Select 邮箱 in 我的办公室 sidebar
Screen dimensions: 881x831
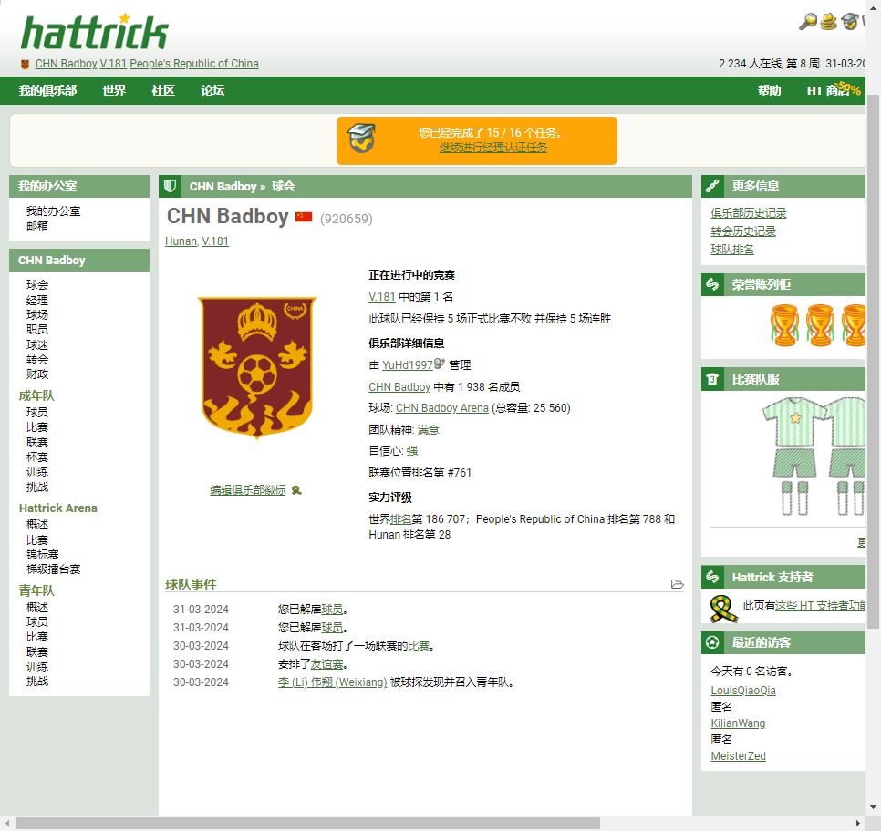37,226
